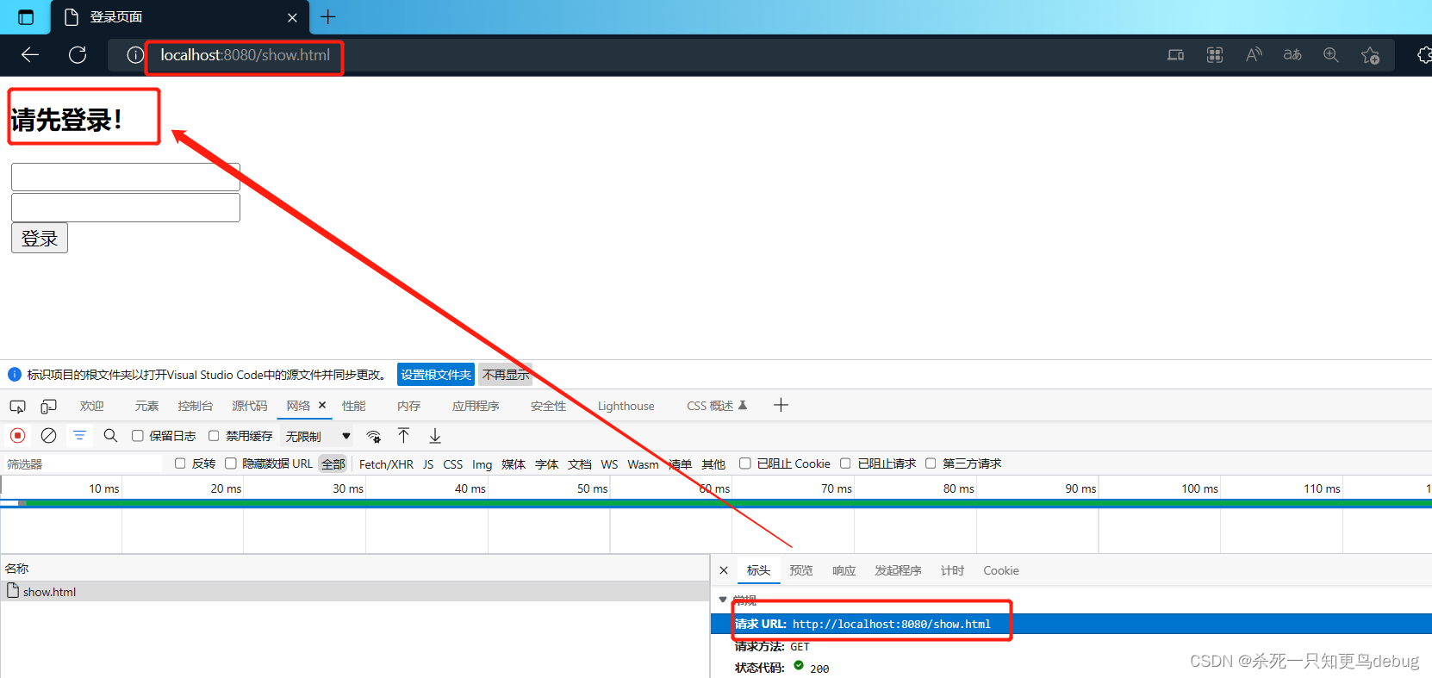Click the 登录 button

point(40,239)
